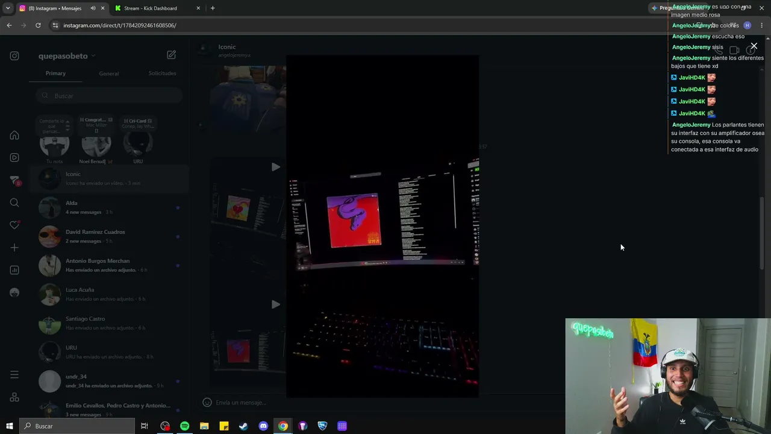Image resolution: width=771 pixels, height=434 pixels.
Task: Open the undr_34 conversation
Action: [x=108, y=381]
